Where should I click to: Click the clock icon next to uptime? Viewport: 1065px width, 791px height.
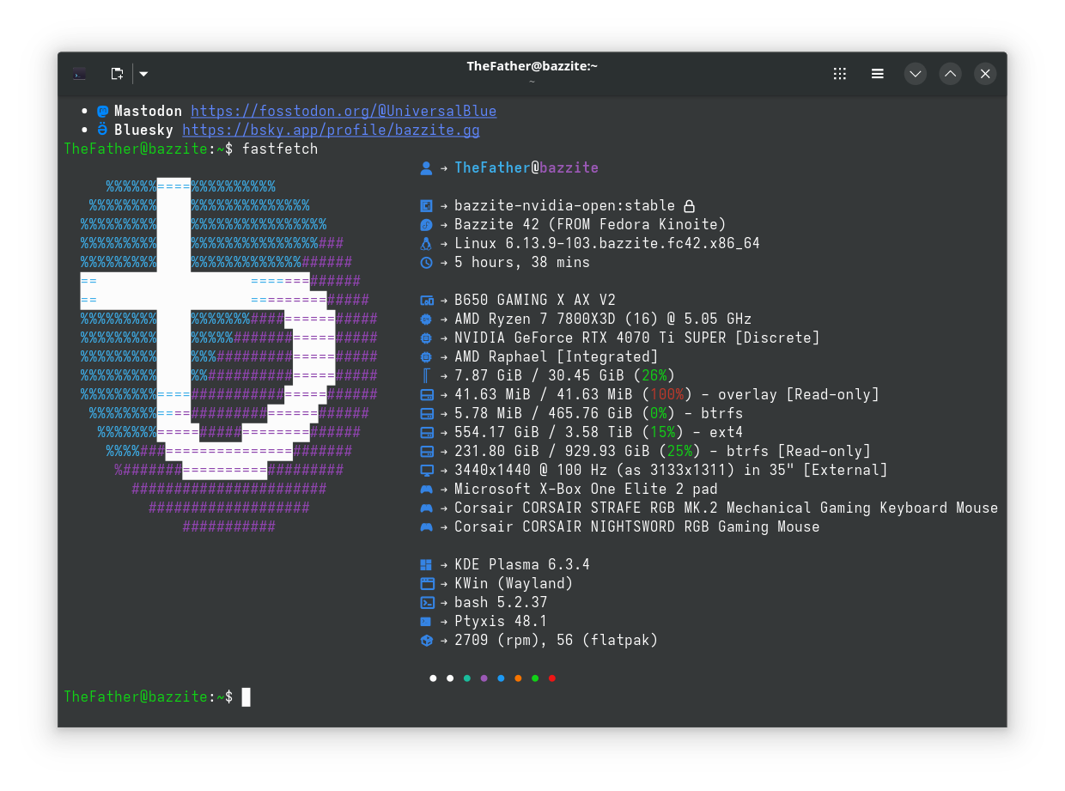[x=426, y=262]
